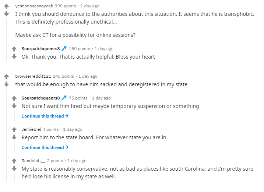
Task: Open yesnonoyesnoyeah's user profile
Action: (34, 6)
